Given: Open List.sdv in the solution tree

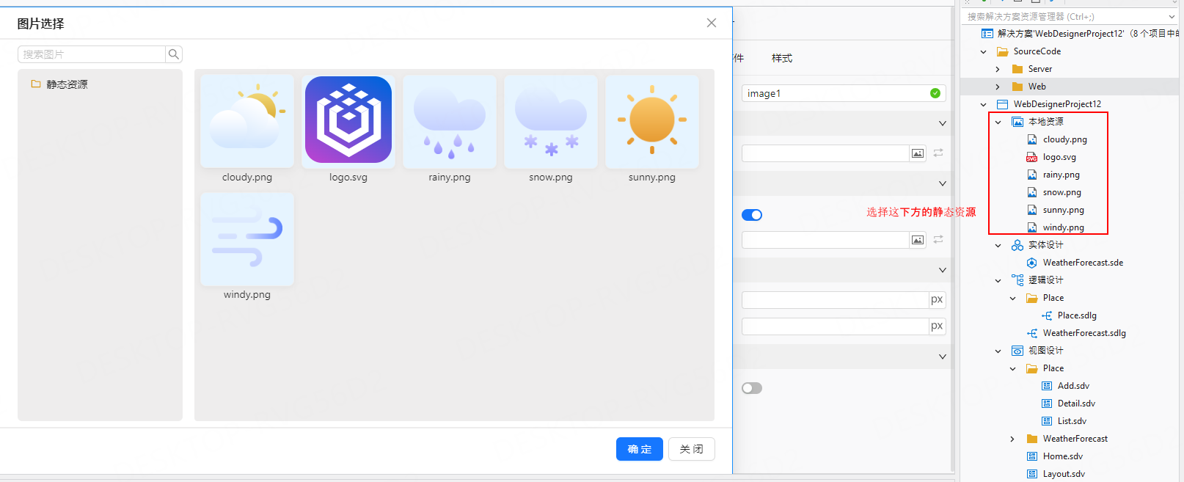Looking at the screenshot, I should click(x=1072, y=421).
